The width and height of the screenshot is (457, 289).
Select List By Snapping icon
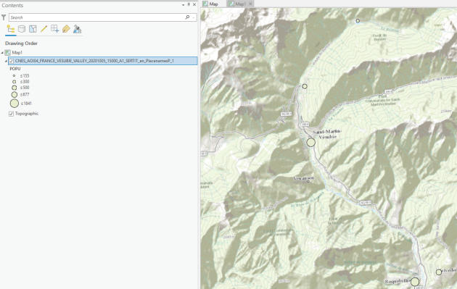coord(55,29)
